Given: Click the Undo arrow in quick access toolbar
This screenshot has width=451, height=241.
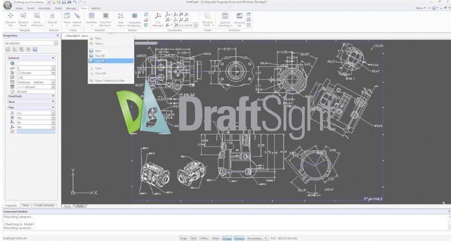Looking at the screenshot, I should coord(74,2).
